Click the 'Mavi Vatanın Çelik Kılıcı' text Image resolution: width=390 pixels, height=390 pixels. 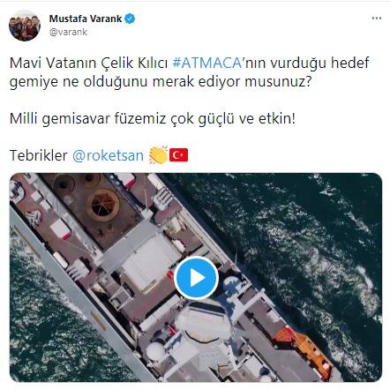[x=88, y=63]
